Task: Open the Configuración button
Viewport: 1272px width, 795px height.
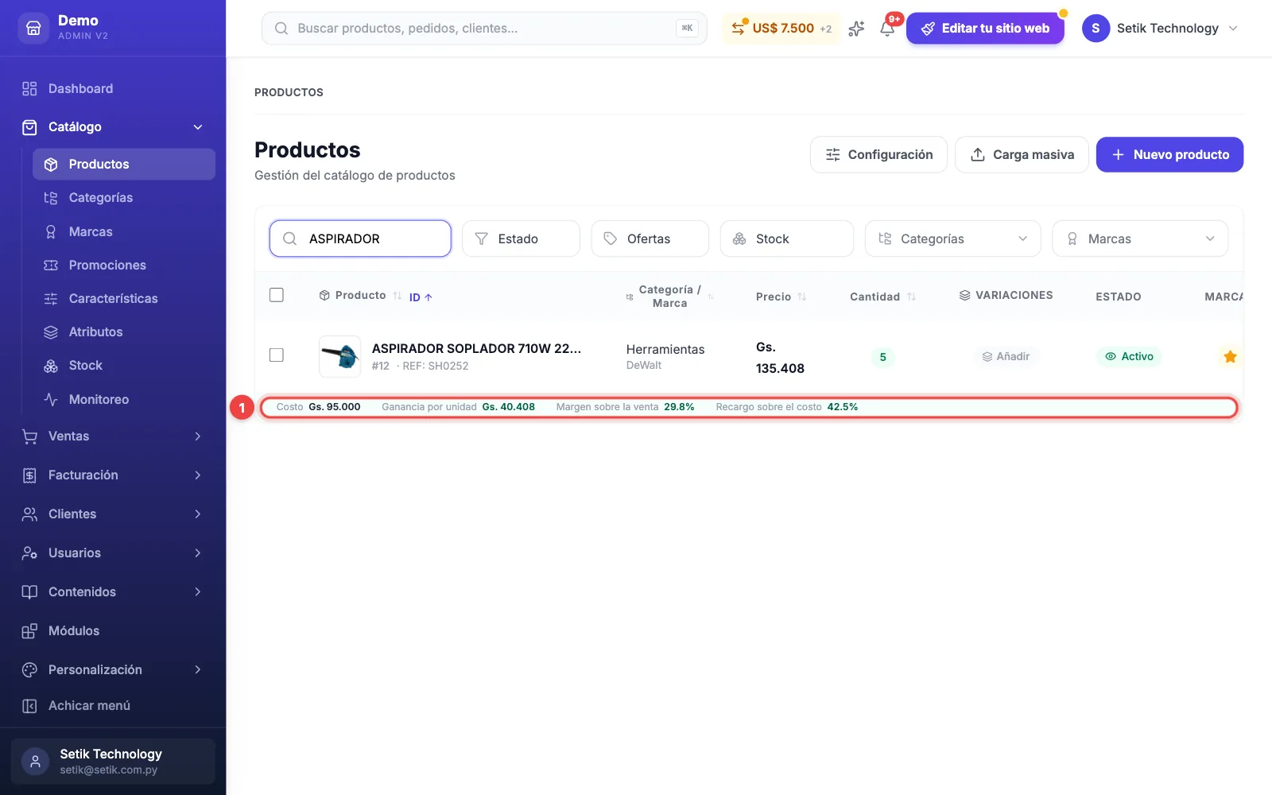Action: click(x=878, y=154)
